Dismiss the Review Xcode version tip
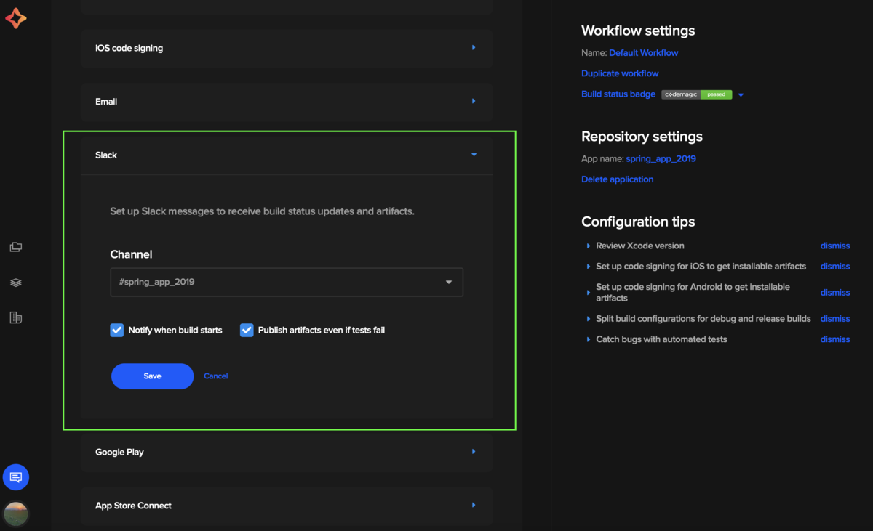Screen dimensions: 873x531 coord(834,246)
